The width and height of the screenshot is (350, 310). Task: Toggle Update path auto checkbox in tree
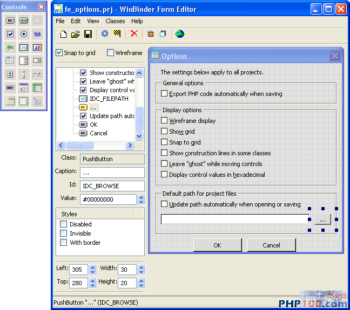(83, 116)
